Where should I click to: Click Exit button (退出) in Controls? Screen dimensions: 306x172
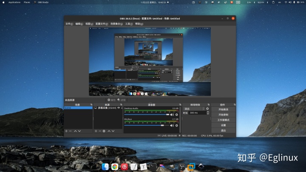tap(223, 130)
